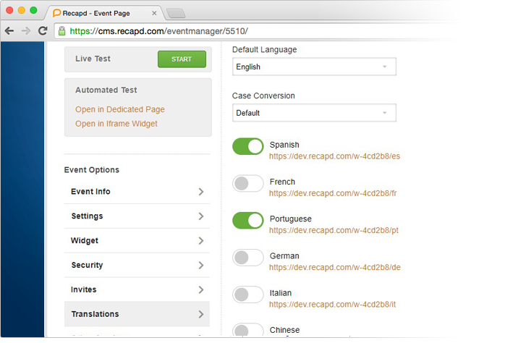The width and height of the screenshot is (505, 343).
Task: Click the Event Options heading
Action: (92, 170)
